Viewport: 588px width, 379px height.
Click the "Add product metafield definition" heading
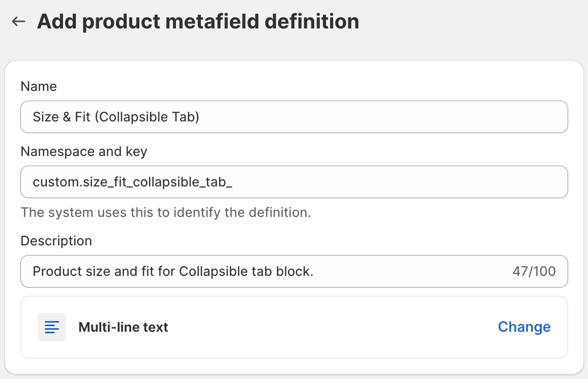(198, 21)
